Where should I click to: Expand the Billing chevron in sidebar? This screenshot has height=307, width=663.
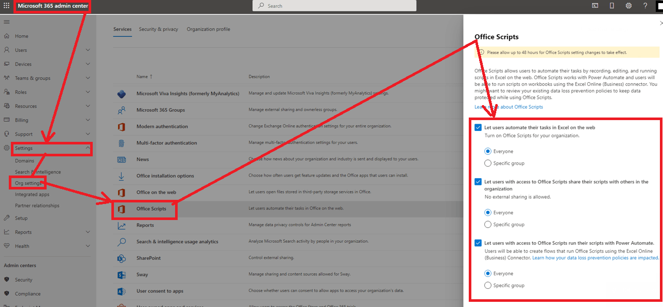(88, 120)
